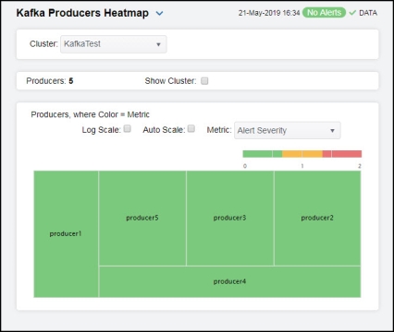The height and width of the screenshot is (332, 394).
Task: Click the red segment of color legend
Action: coord(342,154)
